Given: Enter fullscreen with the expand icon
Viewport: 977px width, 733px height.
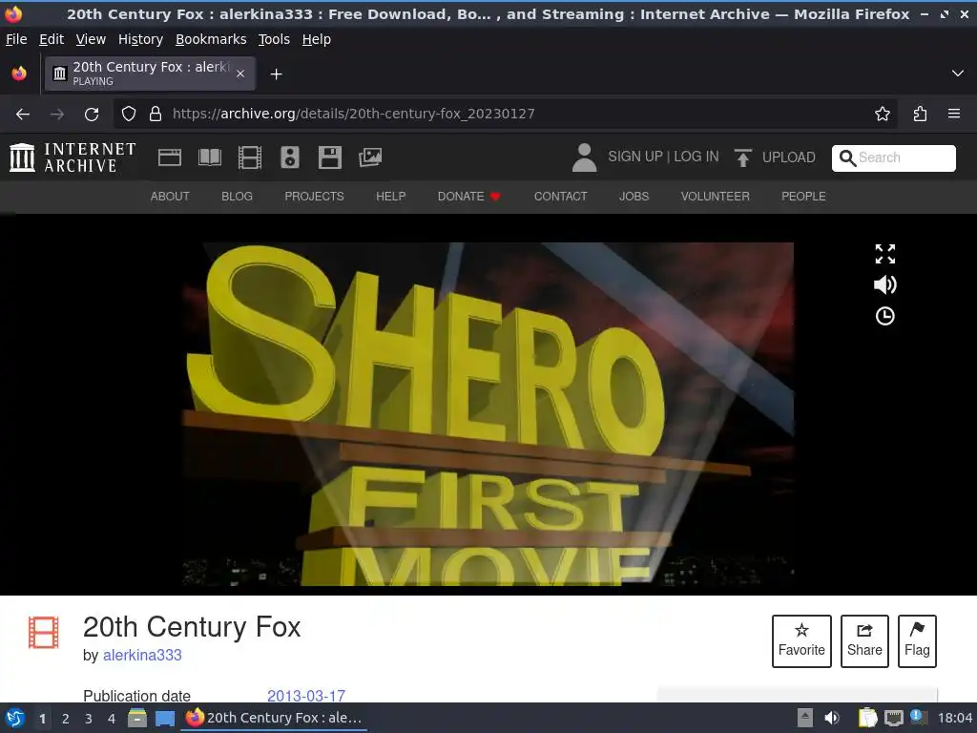Looking at the screenshot, I should (884, 254).
